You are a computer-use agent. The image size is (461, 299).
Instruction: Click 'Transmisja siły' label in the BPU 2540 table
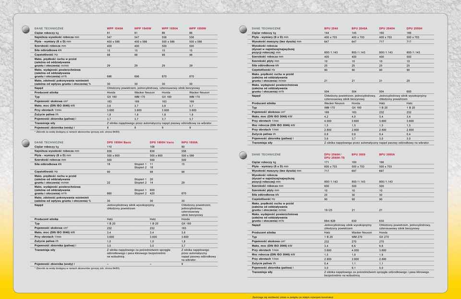click(262, 143)
